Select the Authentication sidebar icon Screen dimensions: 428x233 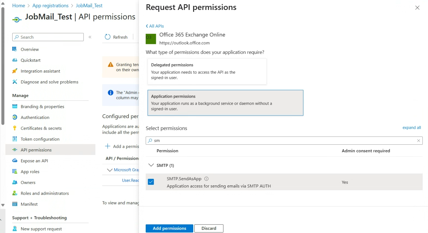pos(15,117)
